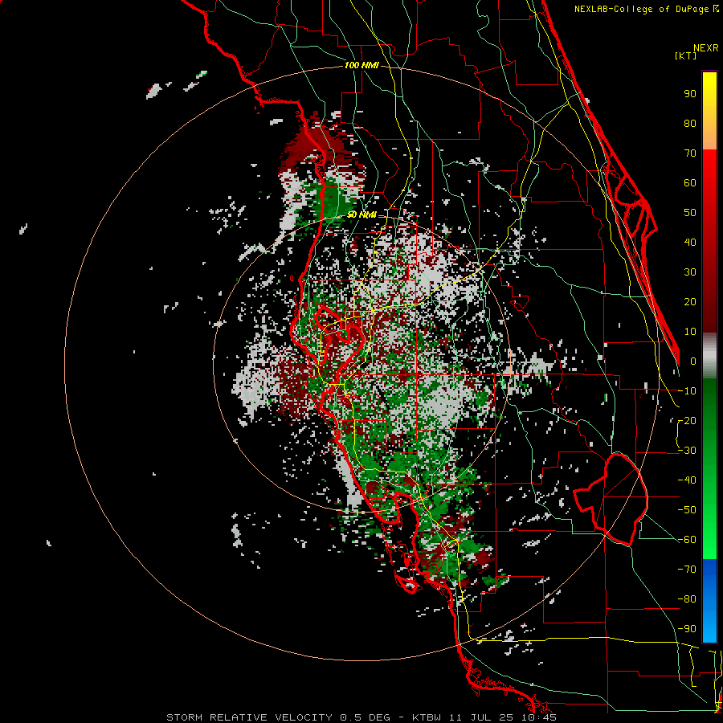Click the -30 value on the velocity scale
The image size is (723, 723).
coord(687,451)
